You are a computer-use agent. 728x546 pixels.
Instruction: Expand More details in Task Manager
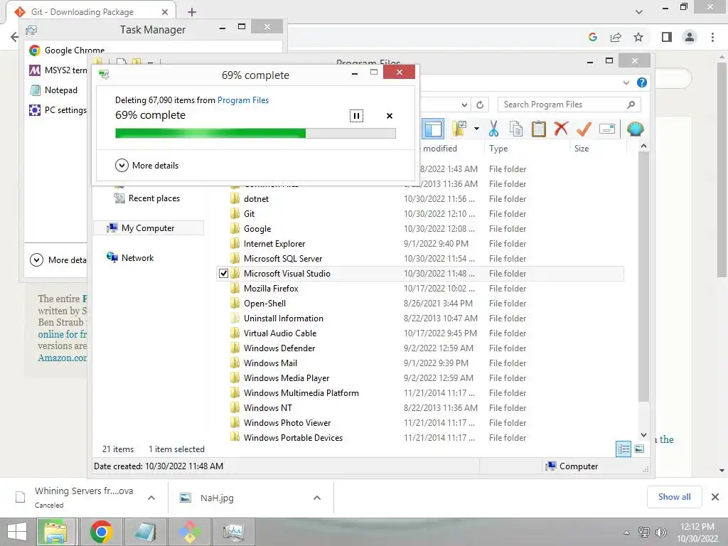[x=58, y=260]
